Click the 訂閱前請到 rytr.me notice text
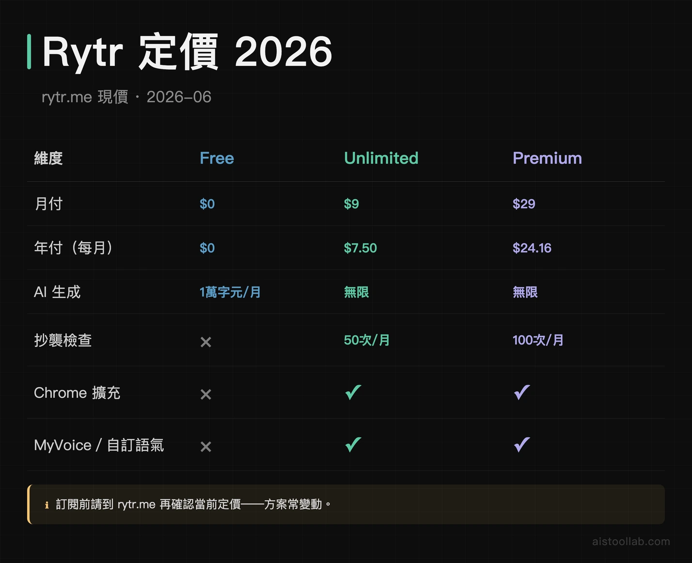Viewport: 692px width, 563px height. point(193,504)
